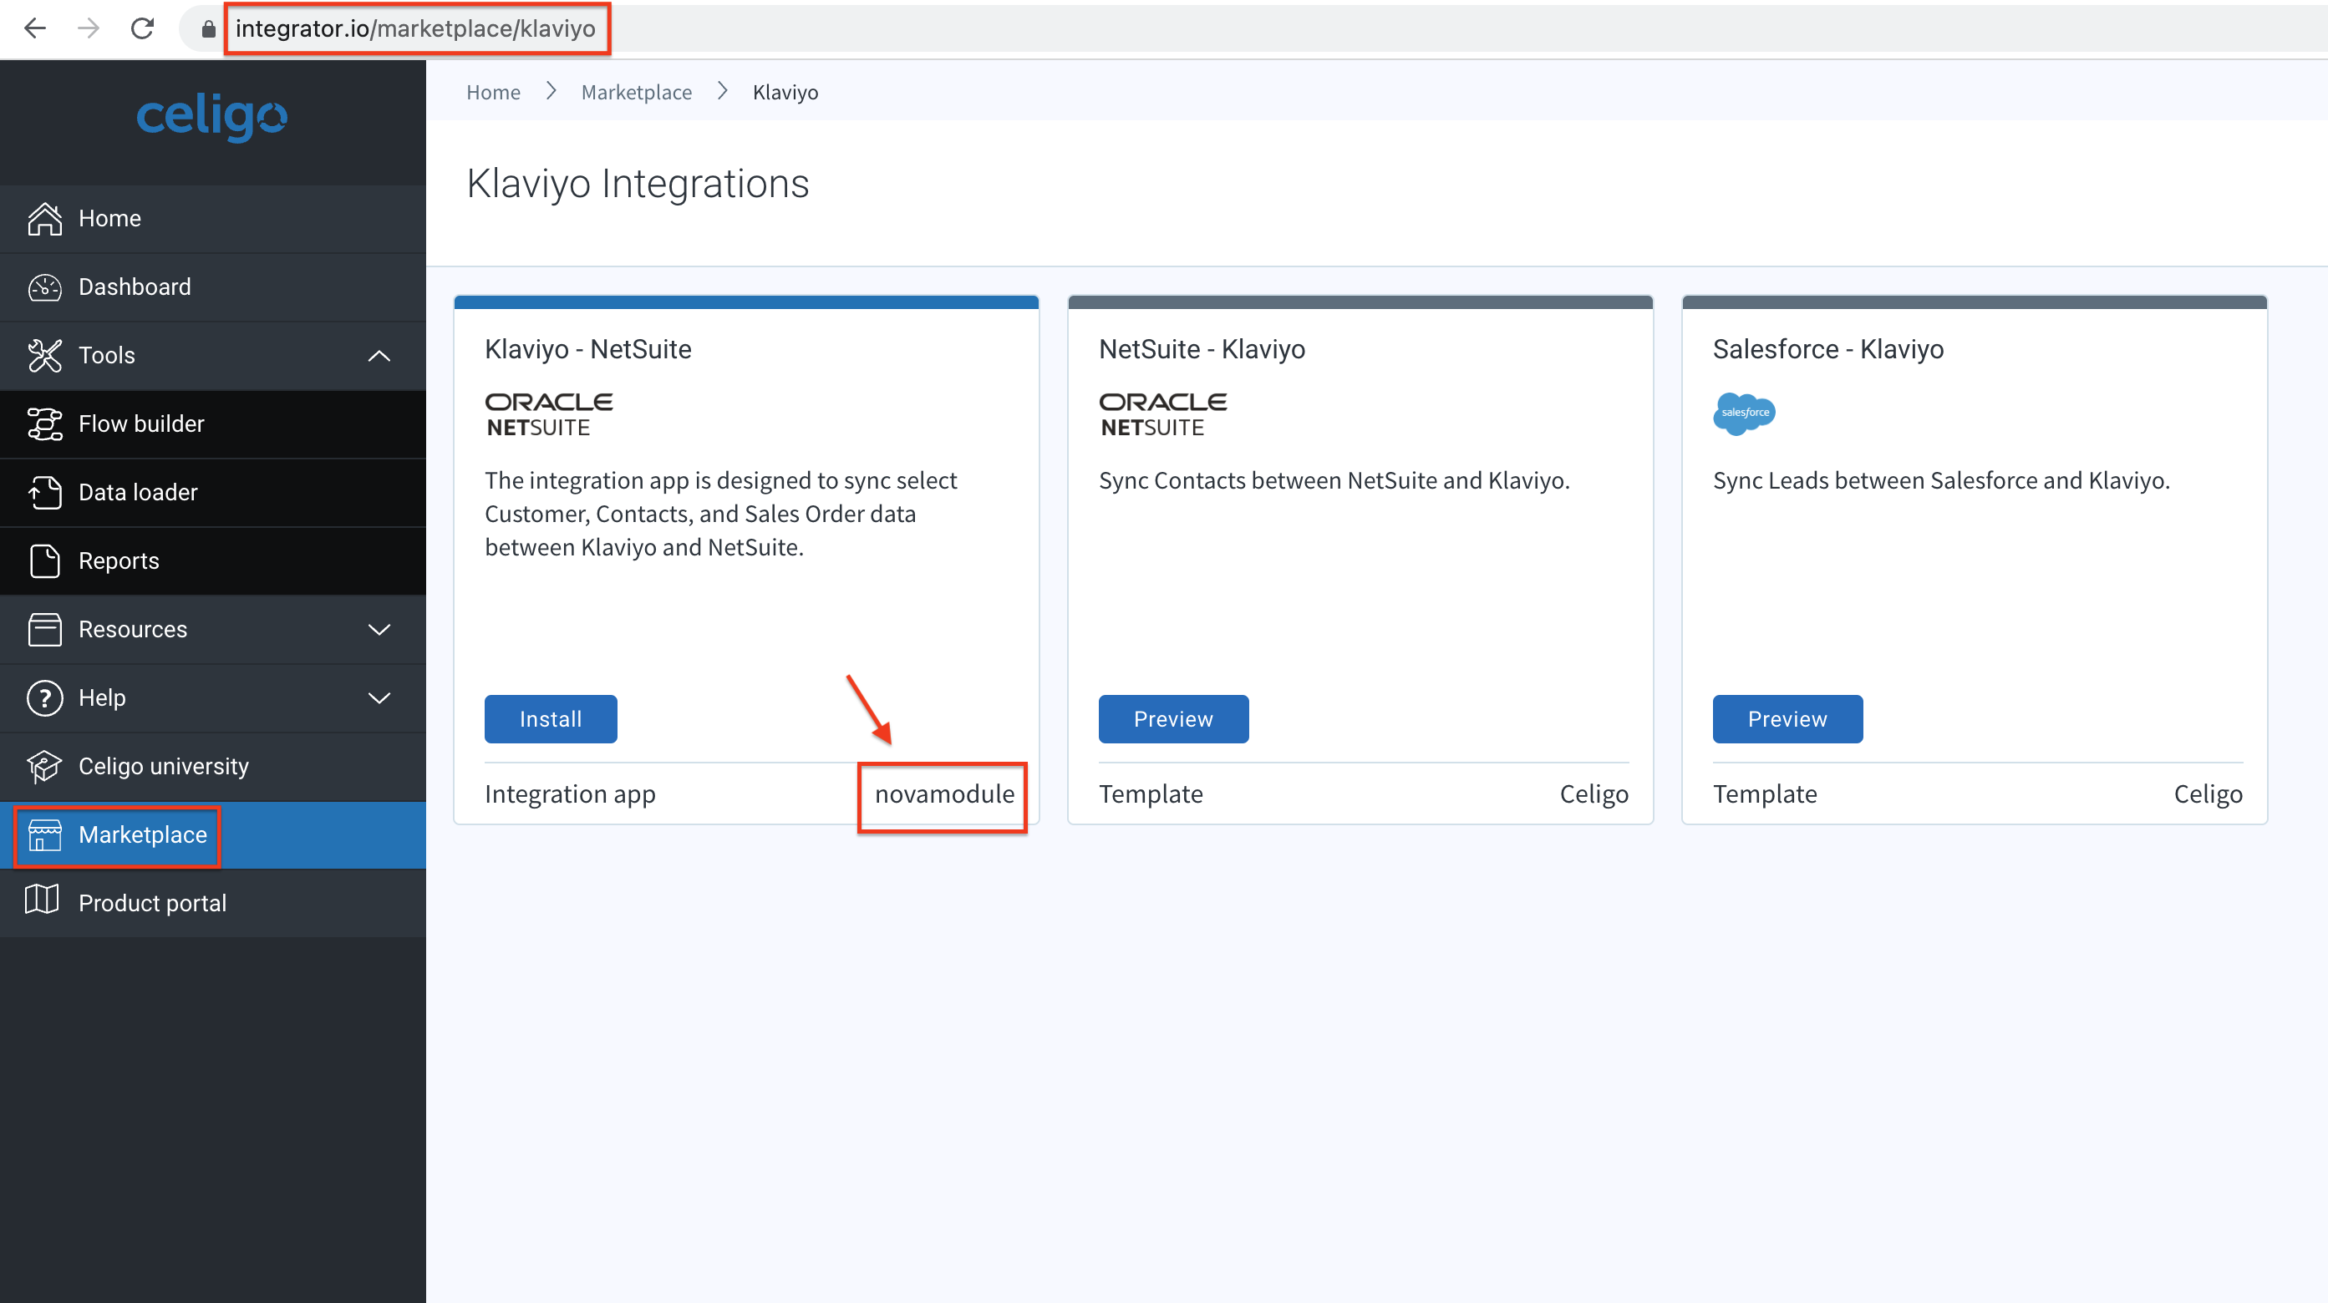Screen dimensions: 2328x1303
Task: Install the Klaviyo - NetSuite integration app
Action: pyautogui.click(x=551, y=719)
